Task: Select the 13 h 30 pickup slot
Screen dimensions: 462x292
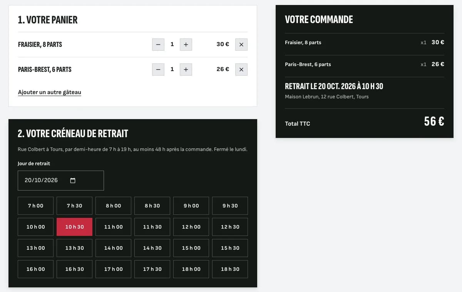Action: [x=74, y=248]
